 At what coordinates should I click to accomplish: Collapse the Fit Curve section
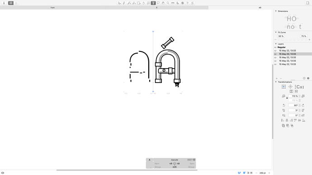click(276, 32)
